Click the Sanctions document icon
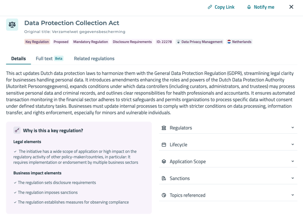Image resolution: width=303 pixels, height=218 pixels. (164, 178)
